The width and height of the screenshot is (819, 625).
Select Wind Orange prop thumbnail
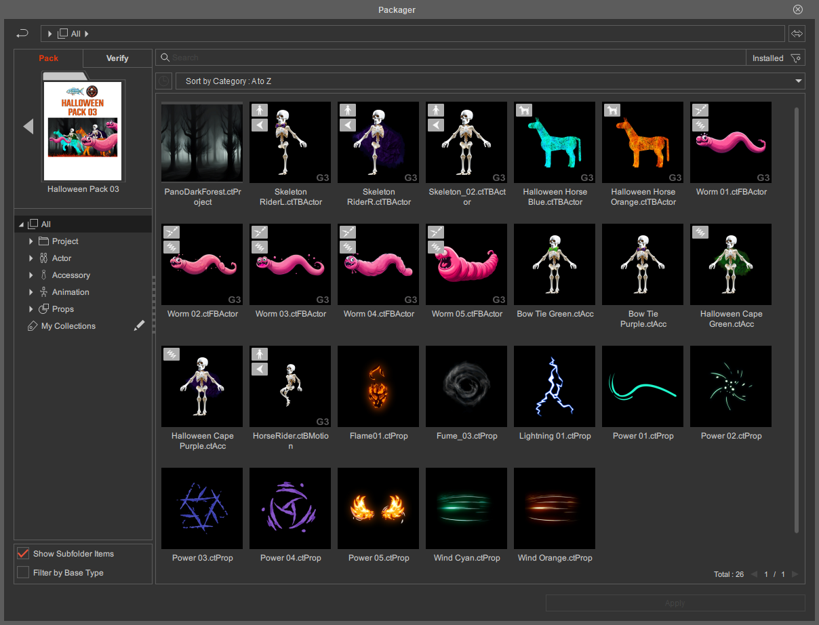pyautogui.click(x=555, y=508)
